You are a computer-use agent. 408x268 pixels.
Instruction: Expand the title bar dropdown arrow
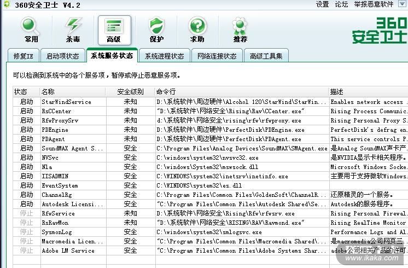pyautogui.click(x=403, y=4)
